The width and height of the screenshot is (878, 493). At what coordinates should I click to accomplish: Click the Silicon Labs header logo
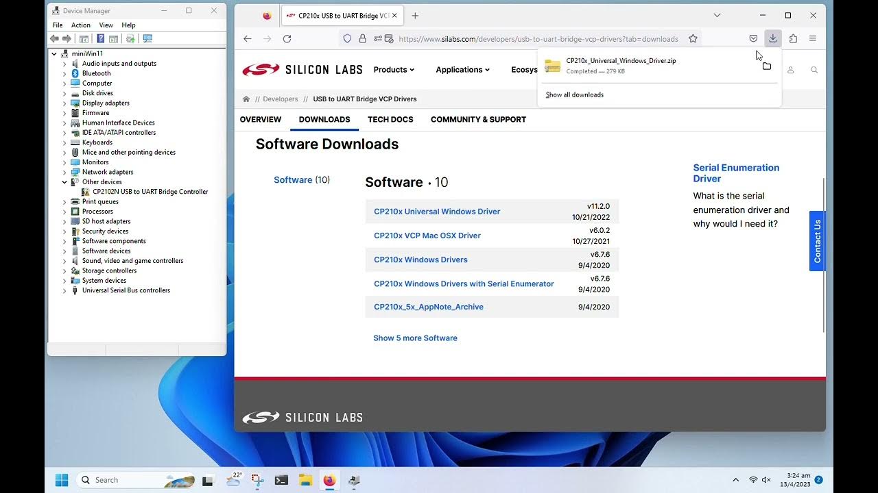(302, 70)
